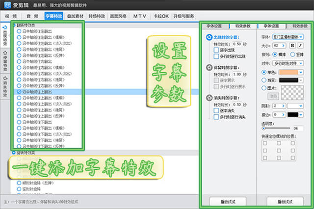Collapse the 翻转特效类 effect group

coord(14,25)
